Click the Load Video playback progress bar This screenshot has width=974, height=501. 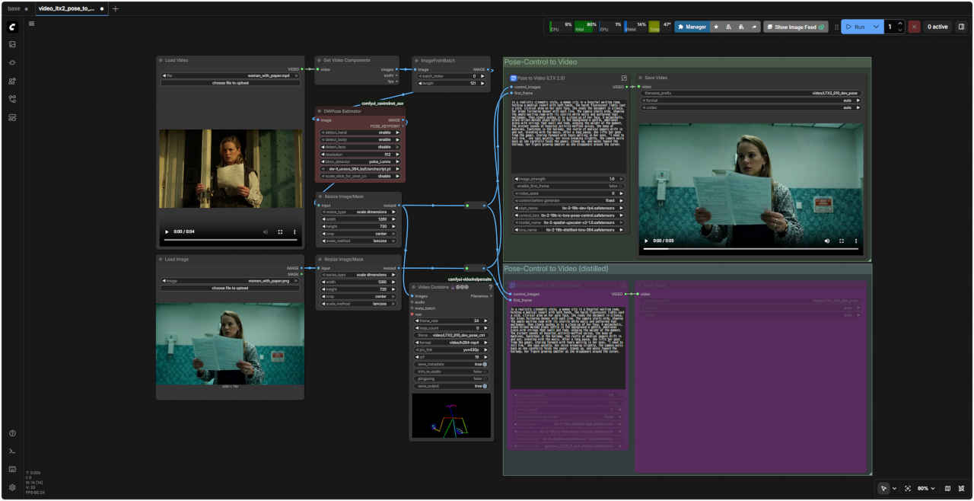coord(230,241)
